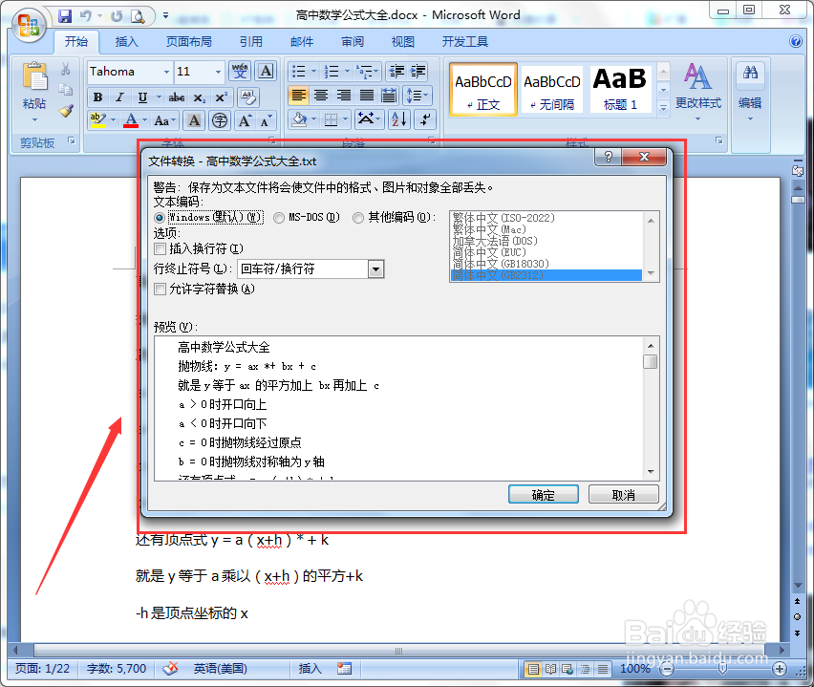Open customize quick access toolbar arrow
The height and width of the screenshot is (687, 814).
pyautogui.click(x=165, y=15)
